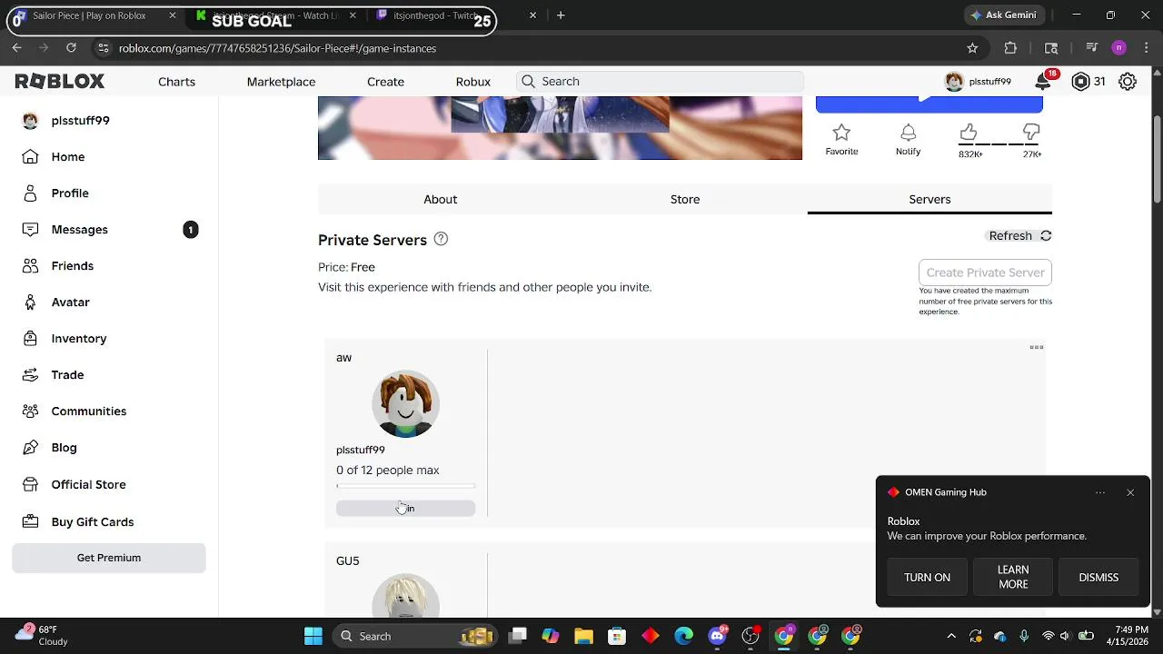
Task: Open the browser media control icon
Action: point(1093,48)
